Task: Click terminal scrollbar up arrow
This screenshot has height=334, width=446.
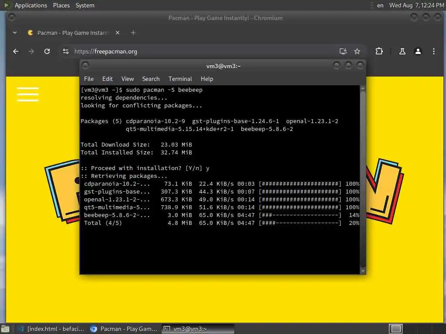Action: pos(363,88)
